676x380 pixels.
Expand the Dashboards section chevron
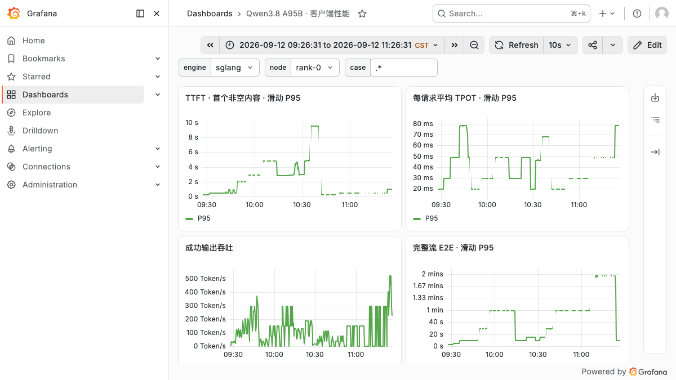(x=158, y=95)
